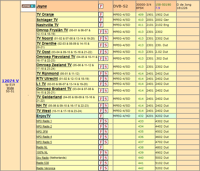Click the F icon in Omroep Zeeland TV row
Viewport: 200px width, 171px height.
pyautogui.click(x=101, y=67)
